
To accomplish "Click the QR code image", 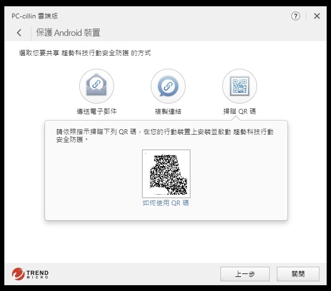I will coord(166,174).
